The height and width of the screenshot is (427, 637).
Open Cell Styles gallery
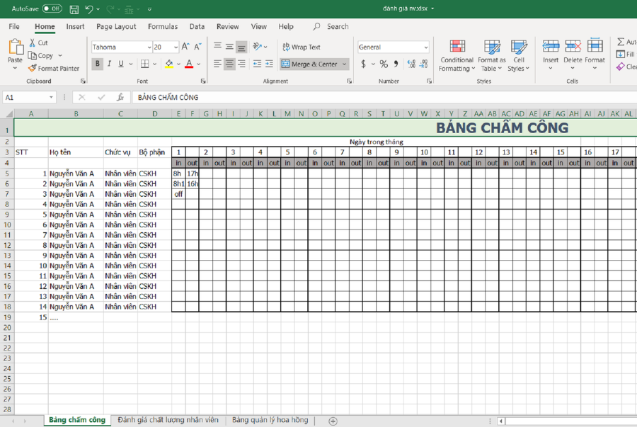coord(519,56)
